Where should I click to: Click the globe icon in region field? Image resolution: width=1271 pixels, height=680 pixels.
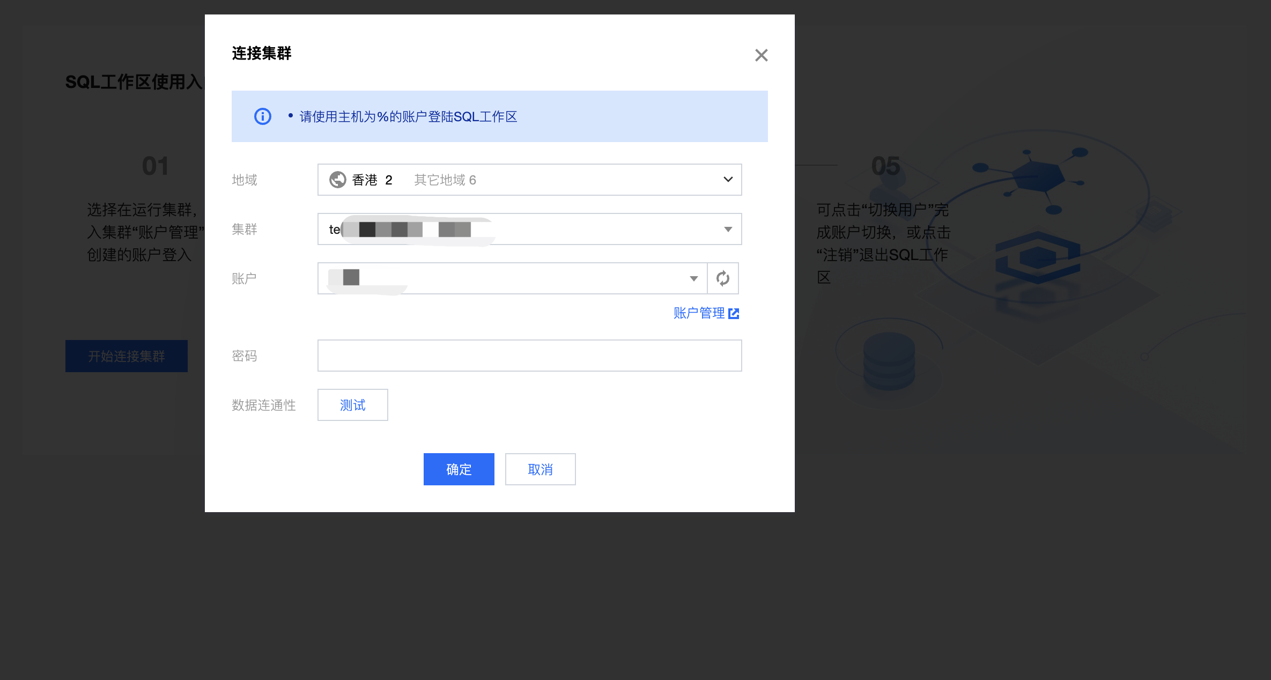[337, 180]
